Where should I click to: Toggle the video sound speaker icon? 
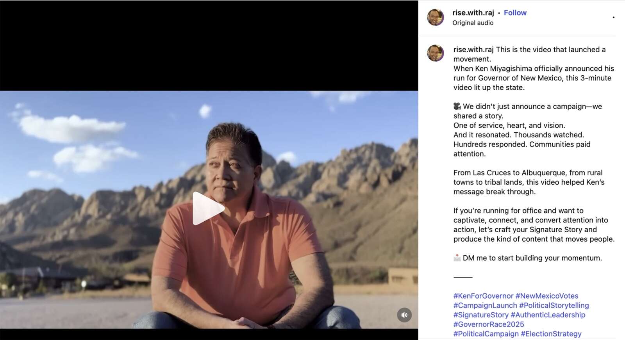click(x=404, y=315)
